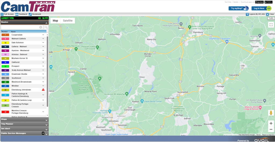This screenshot has width=275, height=142.
Task: Open the Layers filter funnel icon
Action: pyautogui.click(x=247, y=14)
